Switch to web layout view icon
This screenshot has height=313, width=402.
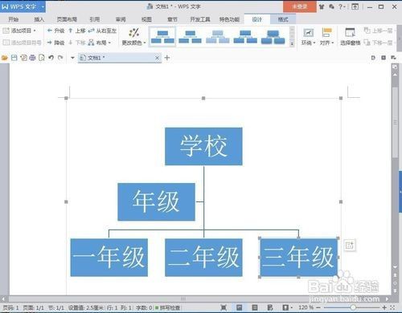(270, 308)
